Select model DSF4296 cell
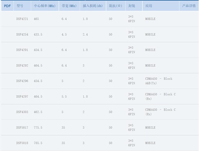This screenshot has width=199, height=151. [x=22, y=81]
